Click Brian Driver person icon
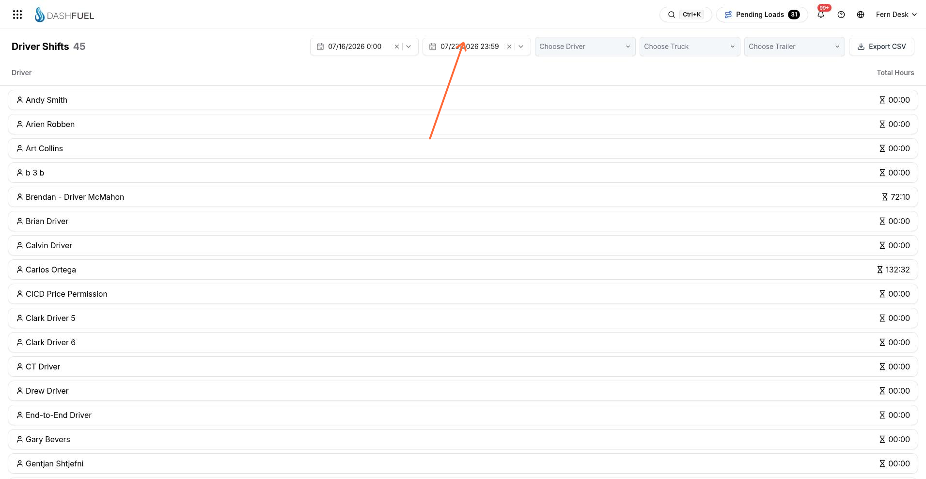 pos(20,221)
